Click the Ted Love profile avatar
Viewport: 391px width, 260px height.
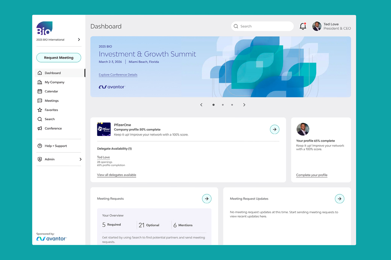(317, 26)
